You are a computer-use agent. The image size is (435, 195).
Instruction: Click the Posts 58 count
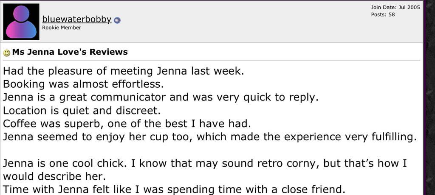tap(383, 14)
